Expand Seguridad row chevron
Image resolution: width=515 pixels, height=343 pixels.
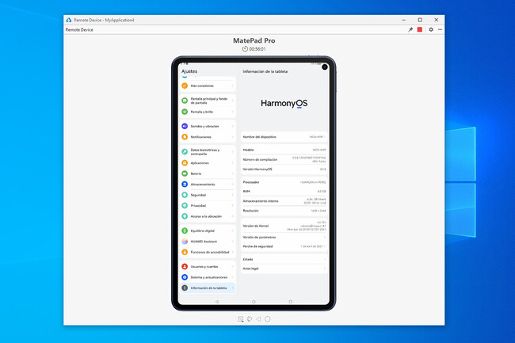coord(232,195)
